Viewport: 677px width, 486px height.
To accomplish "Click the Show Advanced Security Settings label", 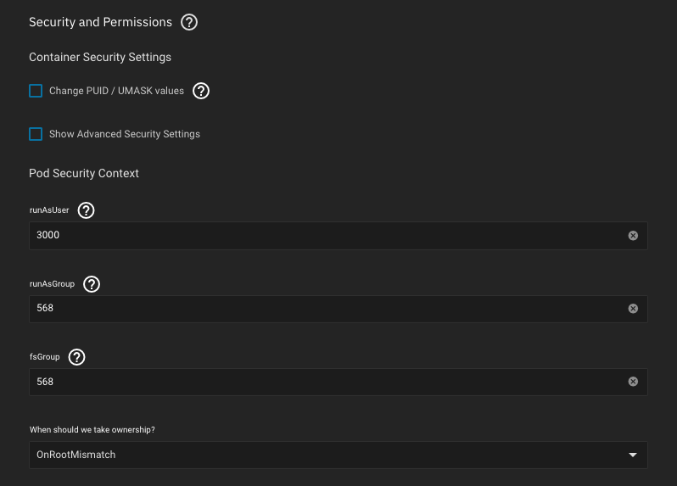I will 125,134.
